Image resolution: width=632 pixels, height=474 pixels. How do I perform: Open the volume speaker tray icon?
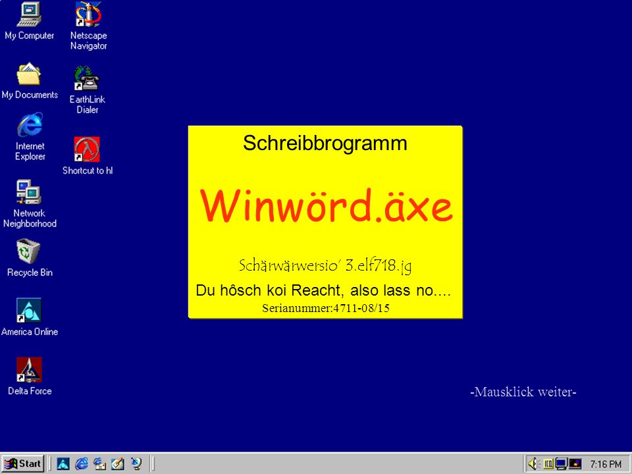[534, 464]
